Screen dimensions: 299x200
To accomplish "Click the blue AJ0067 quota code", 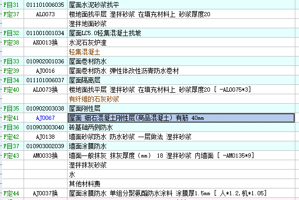I will coord(46,118).
